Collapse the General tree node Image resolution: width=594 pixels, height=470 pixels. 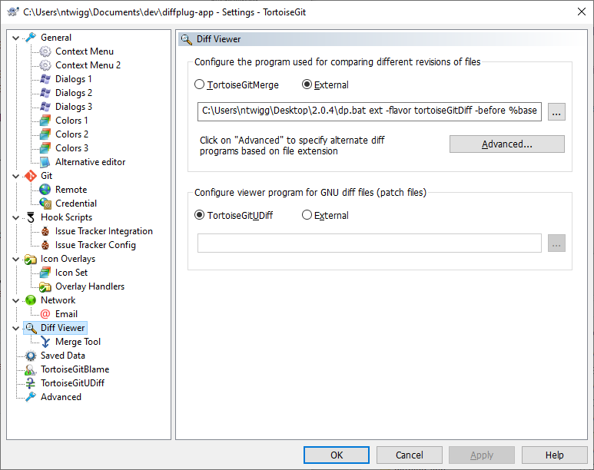[16, 38]
